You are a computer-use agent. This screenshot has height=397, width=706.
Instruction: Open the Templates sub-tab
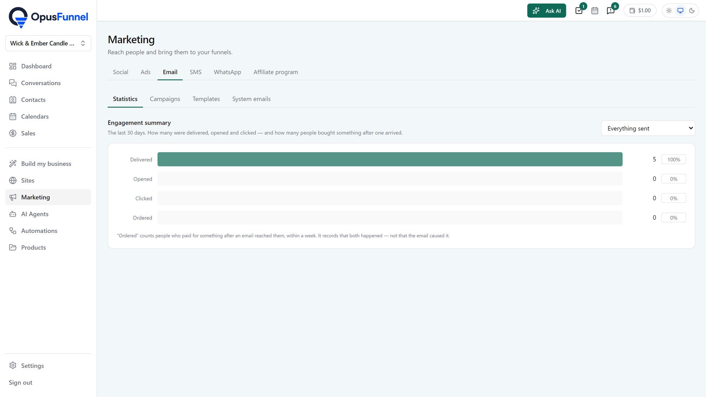point(206,99)
